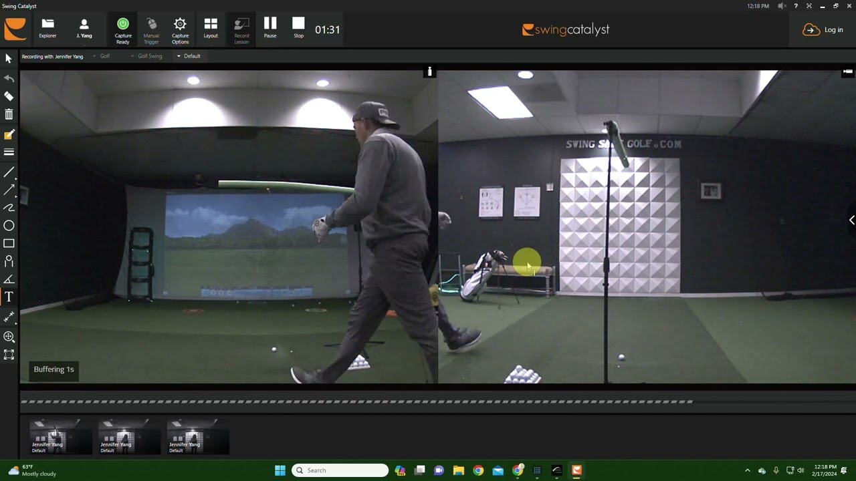Screen dimensions: 856x481
Task: Open File Explorer from the taskbar
Action: coord(459,470)
